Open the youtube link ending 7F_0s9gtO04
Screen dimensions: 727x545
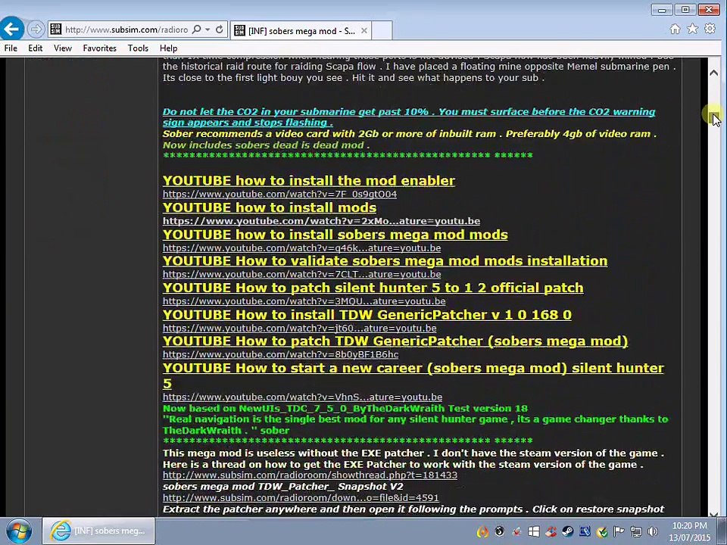(x=279, y=195)
